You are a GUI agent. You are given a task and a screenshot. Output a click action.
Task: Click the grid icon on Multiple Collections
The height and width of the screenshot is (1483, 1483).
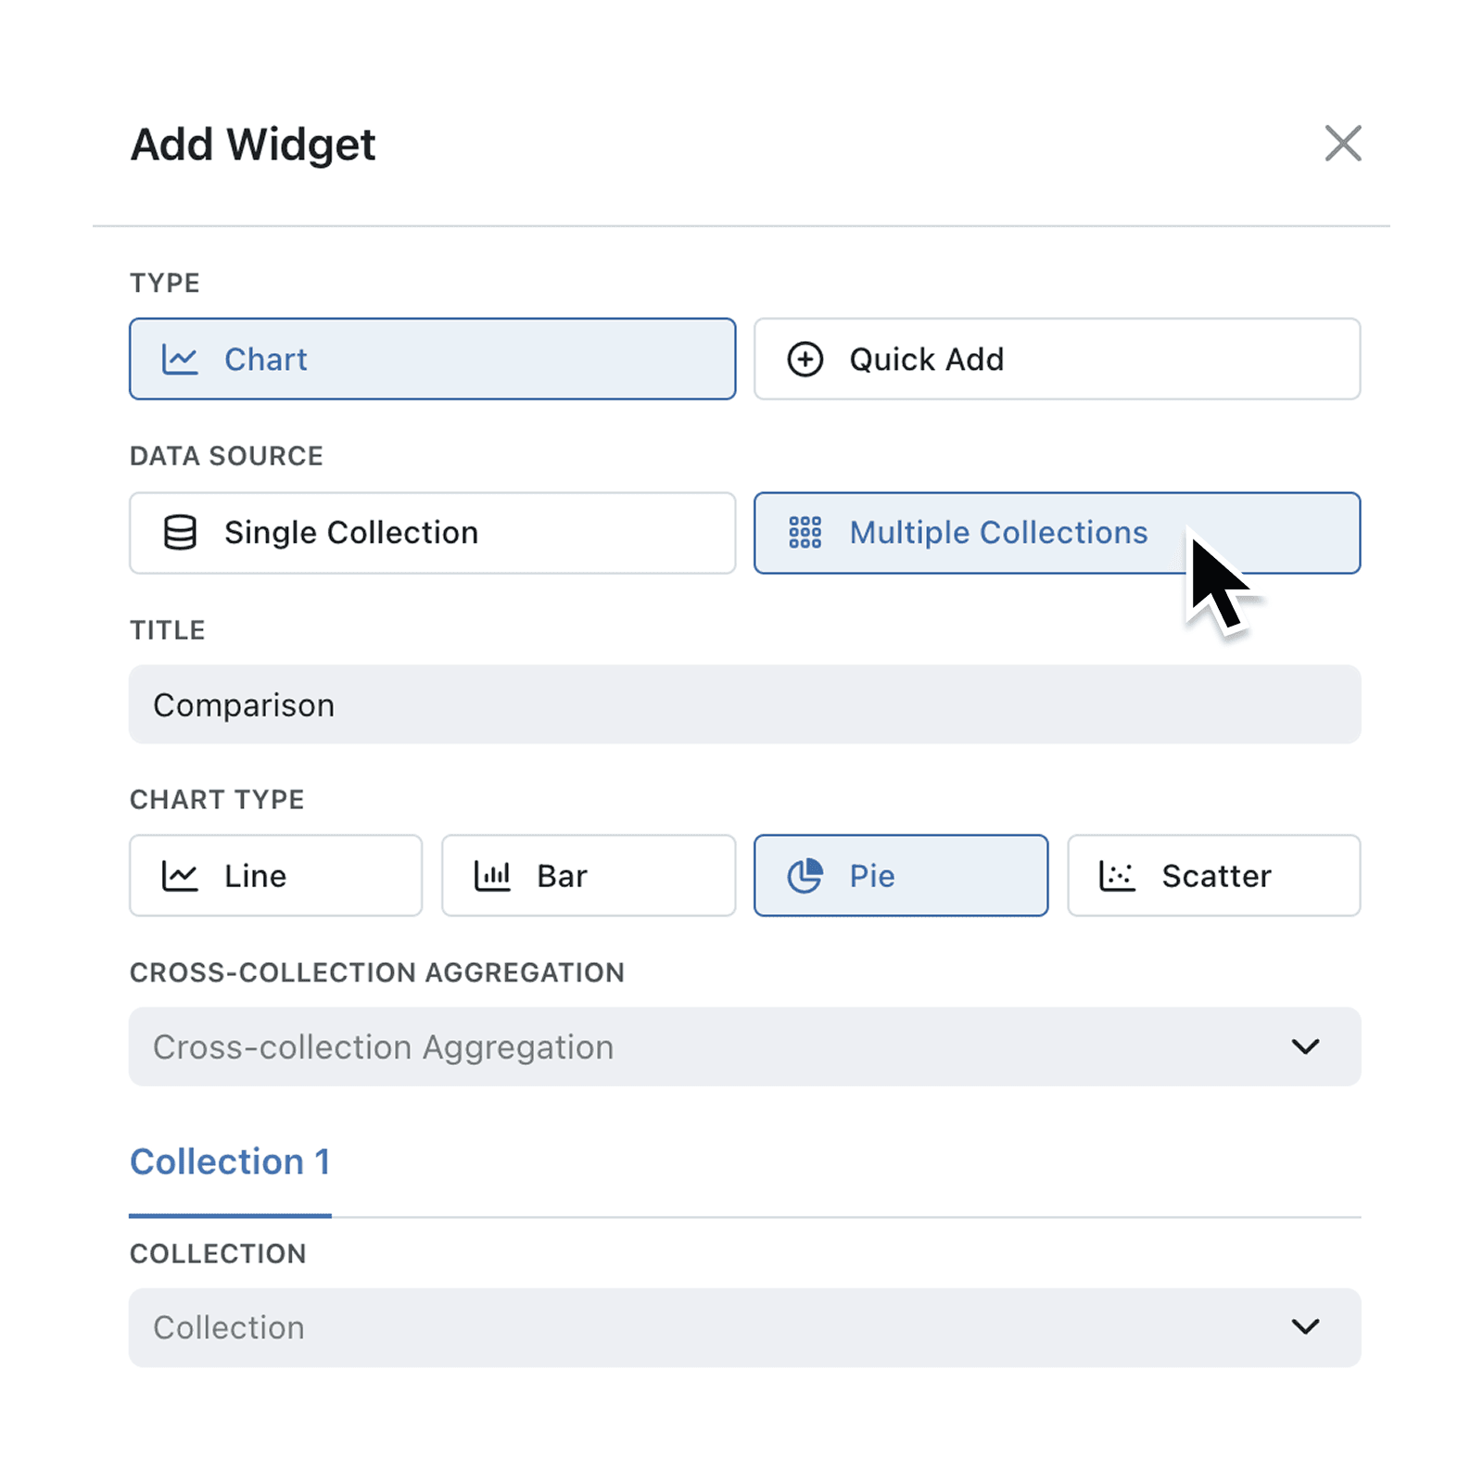tap(805, 533)
